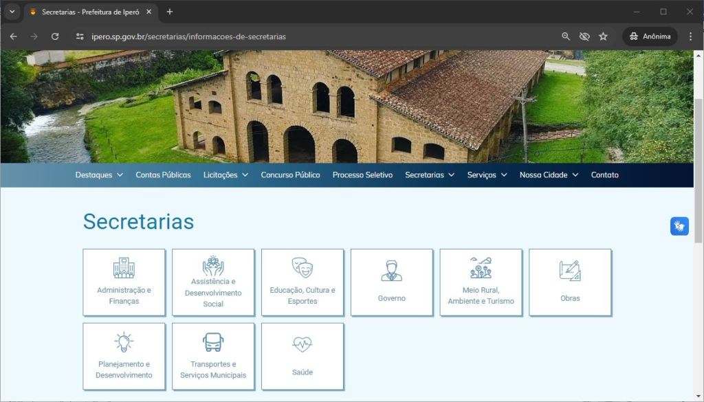Expand the Licitações dropdown menu
Screen dimensions: 704x402
pyautogui.click(x=225, y=175)
